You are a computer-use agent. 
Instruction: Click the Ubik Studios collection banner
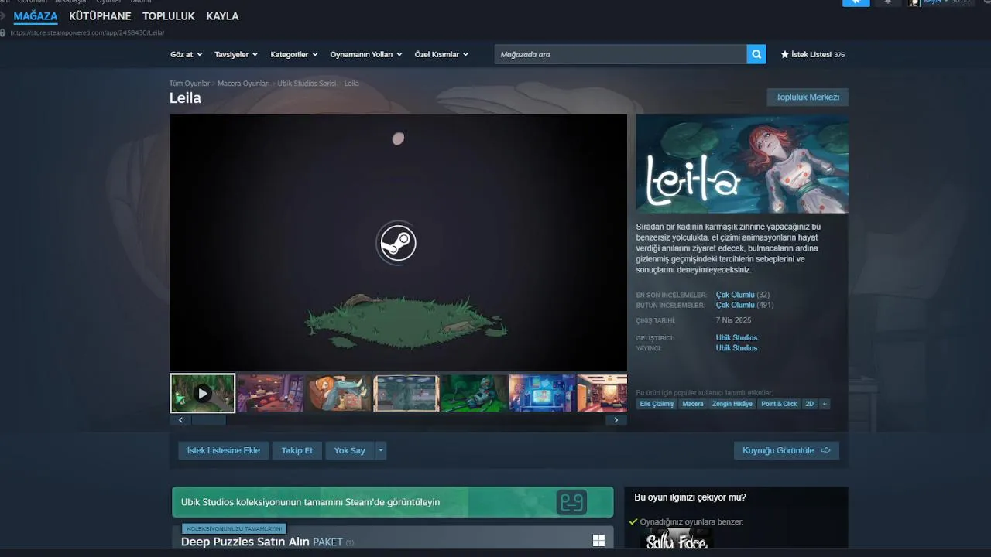click(393, 502)
